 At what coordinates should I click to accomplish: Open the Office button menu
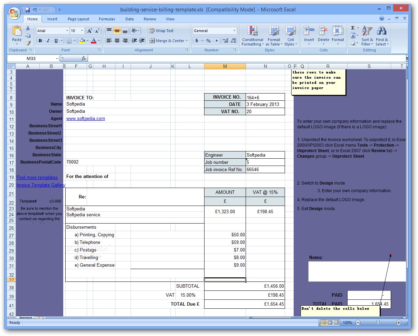pyautogui.click(x=15, y=13)
